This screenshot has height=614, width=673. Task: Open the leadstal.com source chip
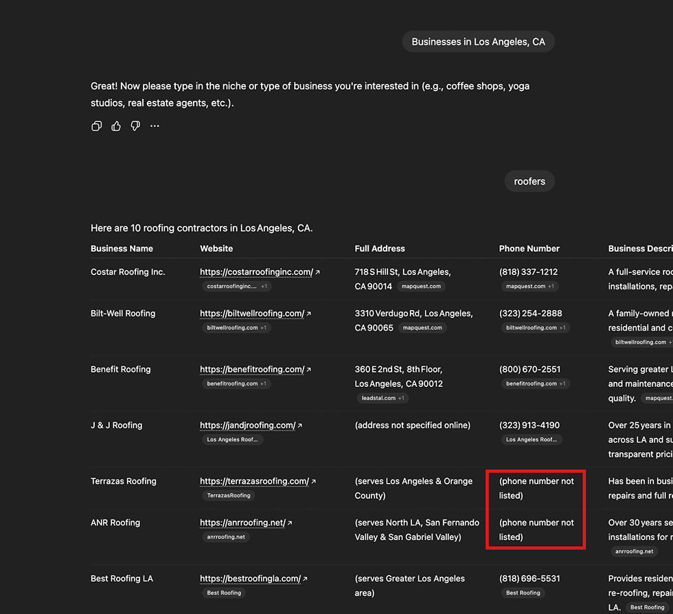click(x=383, y=398)
